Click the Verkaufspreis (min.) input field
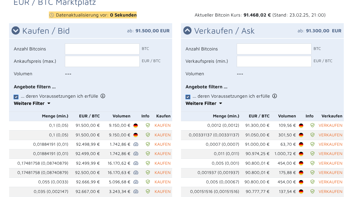351x198 pixels. pos(274,61)
